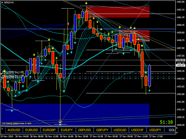Click the 1462.15 price scale value
This screenshot has height=139, width=186.
pos(181,9)
